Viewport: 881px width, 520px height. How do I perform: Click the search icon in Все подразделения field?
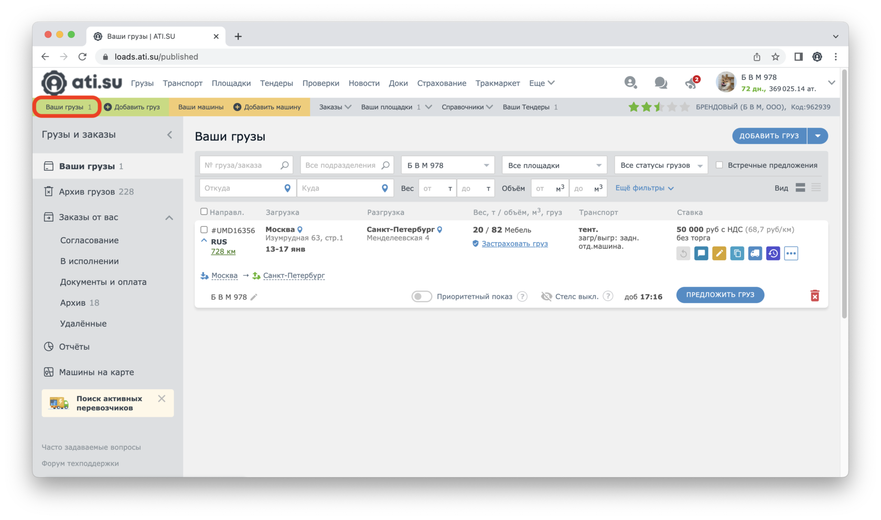pyautogui.click(x=385, y=165)
